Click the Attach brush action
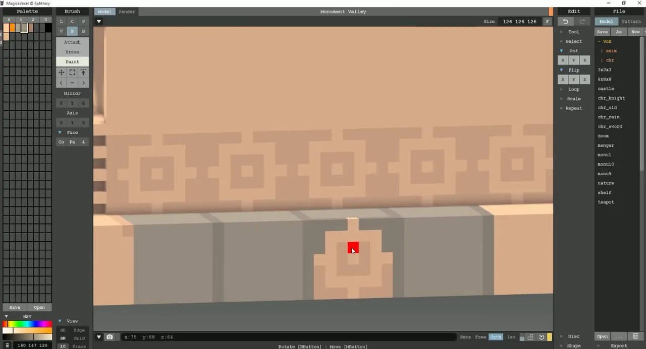 72,42
